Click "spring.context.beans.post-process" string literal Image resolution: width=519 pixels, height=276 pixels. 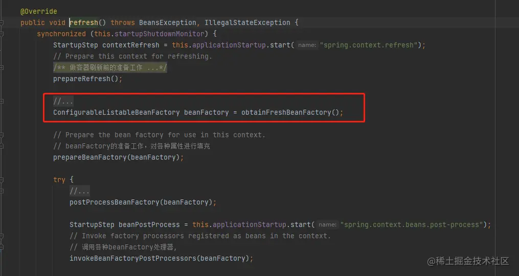click(x=412, y=225)
